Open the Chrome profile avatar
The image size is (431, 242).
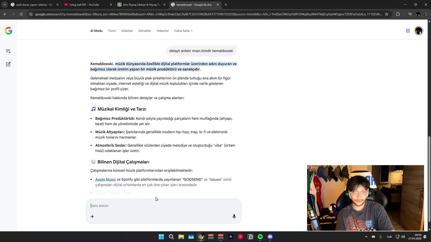tap(418, 14)
